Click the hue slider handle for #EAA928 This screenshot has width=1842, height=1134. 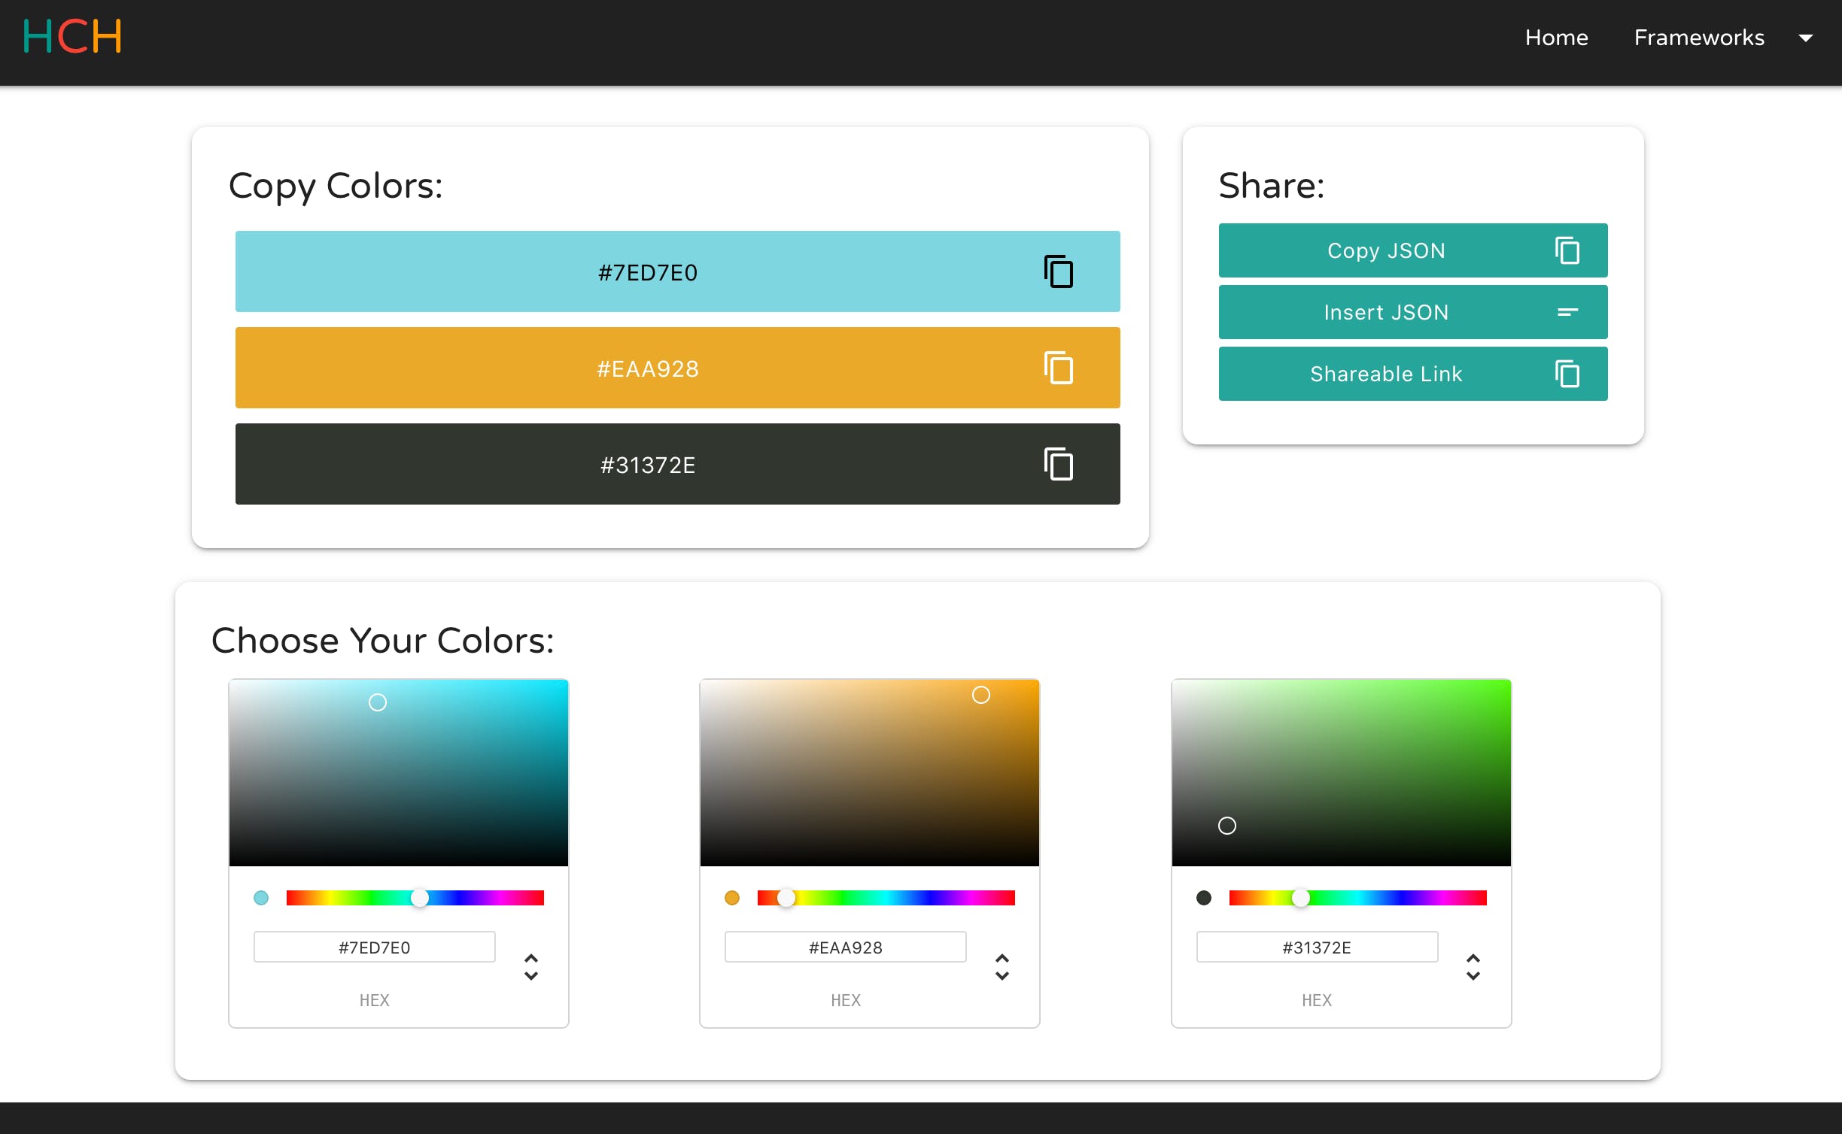pos(786,897)
